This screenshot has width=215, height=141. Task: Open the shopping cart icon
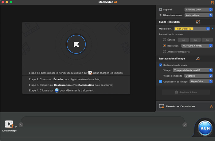212,2
